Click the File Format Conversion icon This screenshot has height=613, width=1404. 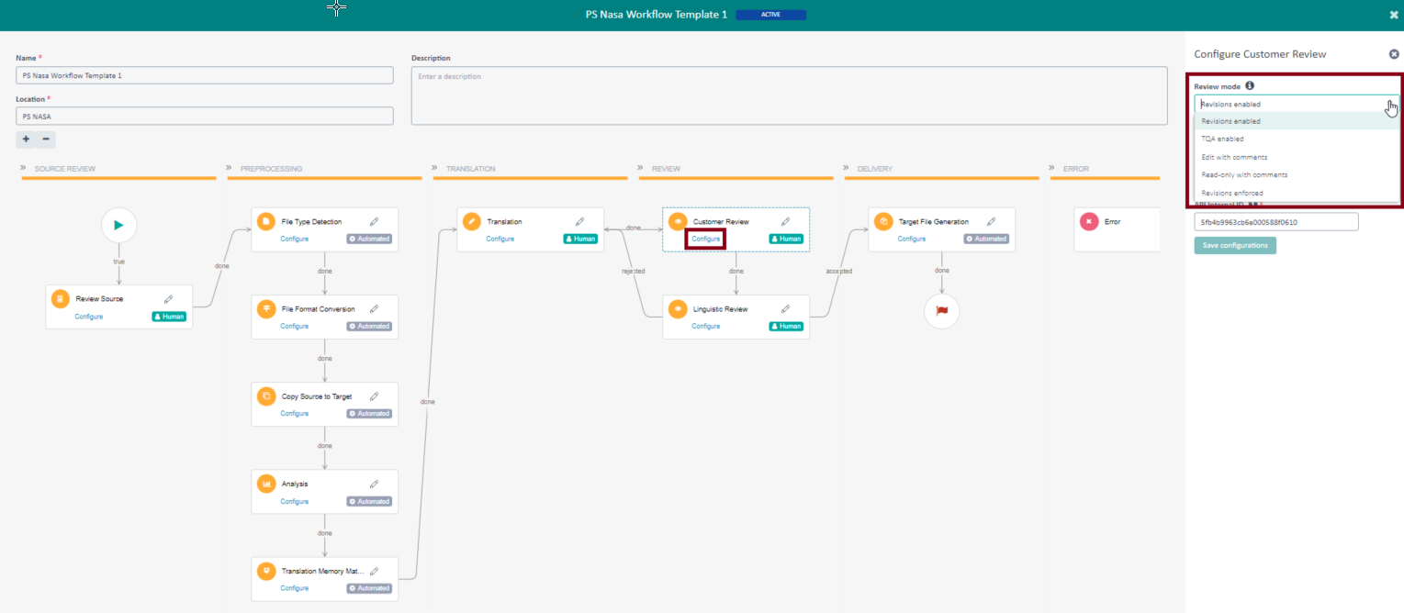pos(265,309)
